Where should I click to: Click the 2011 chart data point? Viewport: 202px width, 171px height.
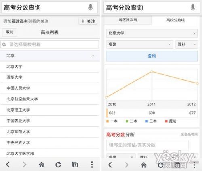tap(152, 71)
